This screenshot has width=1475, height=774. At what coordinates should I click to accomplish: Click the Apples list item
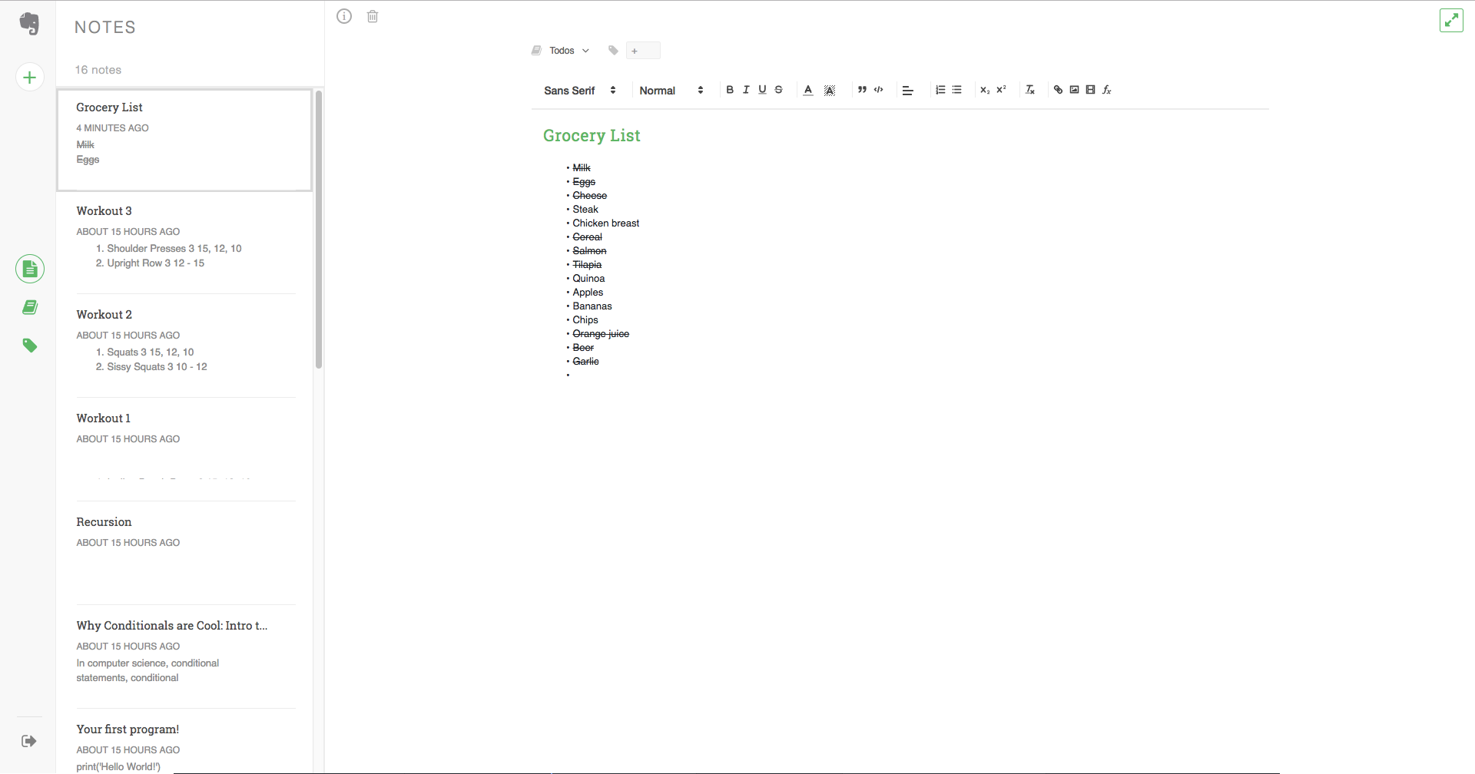588,293
